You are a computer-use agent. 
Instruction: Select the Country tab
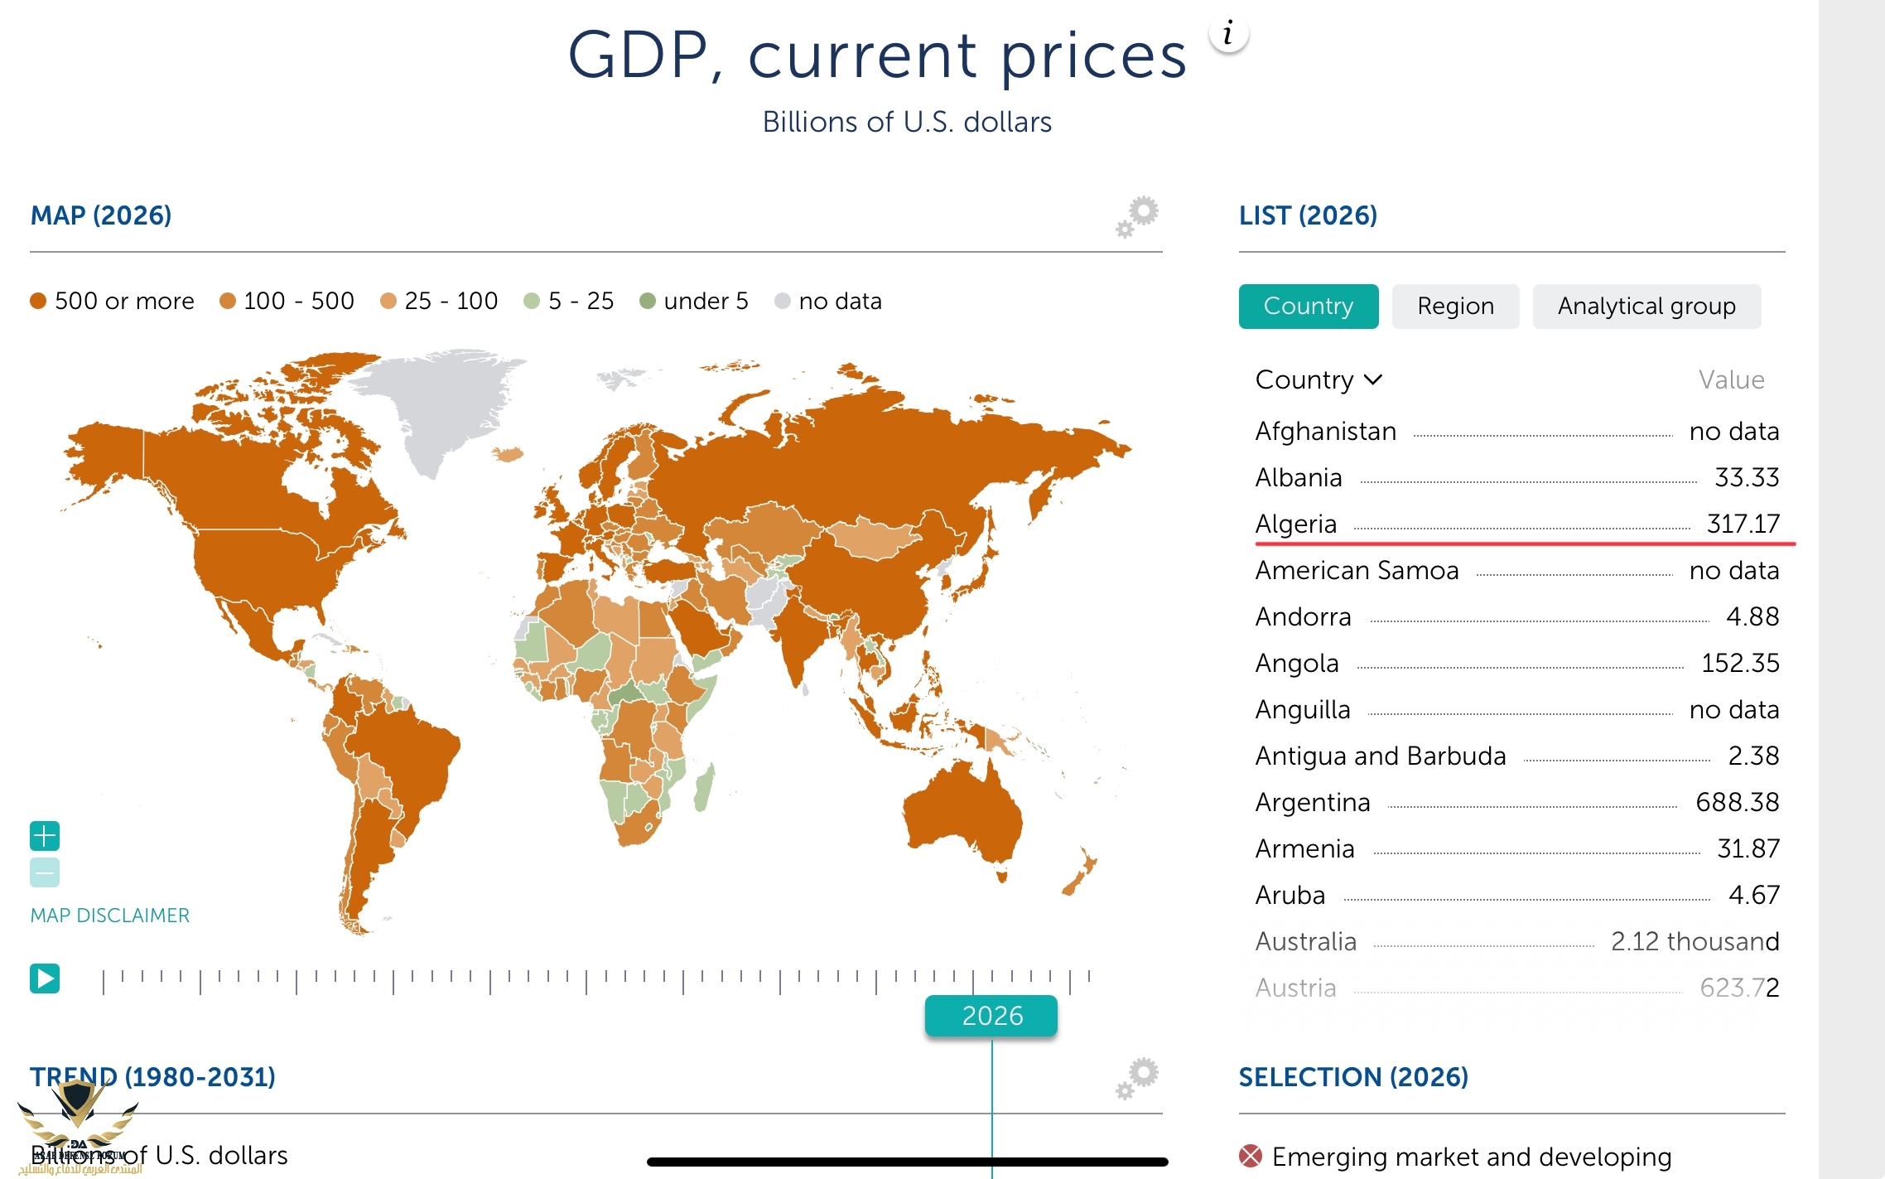(1309, 307)
